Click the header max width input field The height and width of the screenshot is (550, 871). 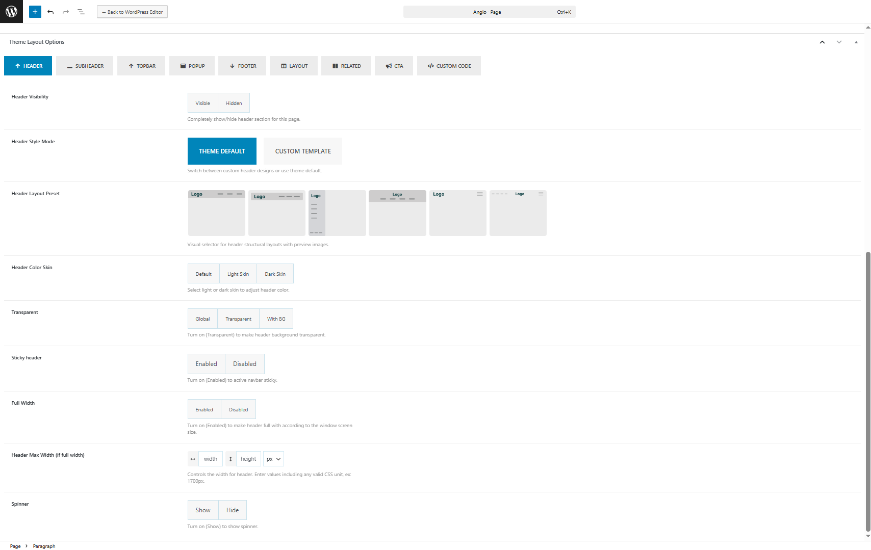coord(210,459)
